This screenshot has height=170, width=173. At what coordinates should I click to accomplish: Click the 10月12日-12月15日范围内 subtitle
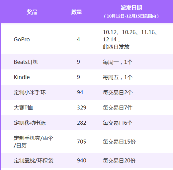pos(131,16)
